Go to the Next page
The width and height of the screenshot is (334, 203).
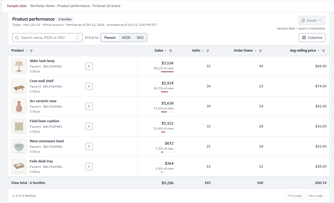pos(316,196)
